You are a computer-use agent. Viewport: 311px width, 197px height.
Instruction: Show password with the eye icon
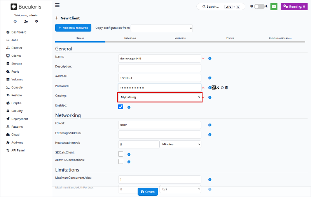213,87
